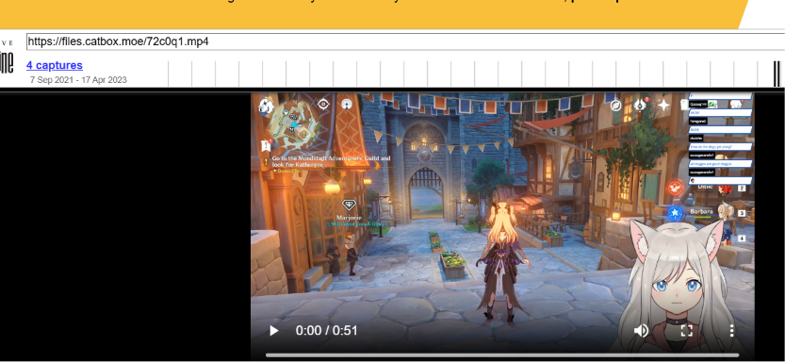The width and height of the screenshot is (785, 362).
Task: Select Barbara's blue hydro element icon
Action: [675, 213]
